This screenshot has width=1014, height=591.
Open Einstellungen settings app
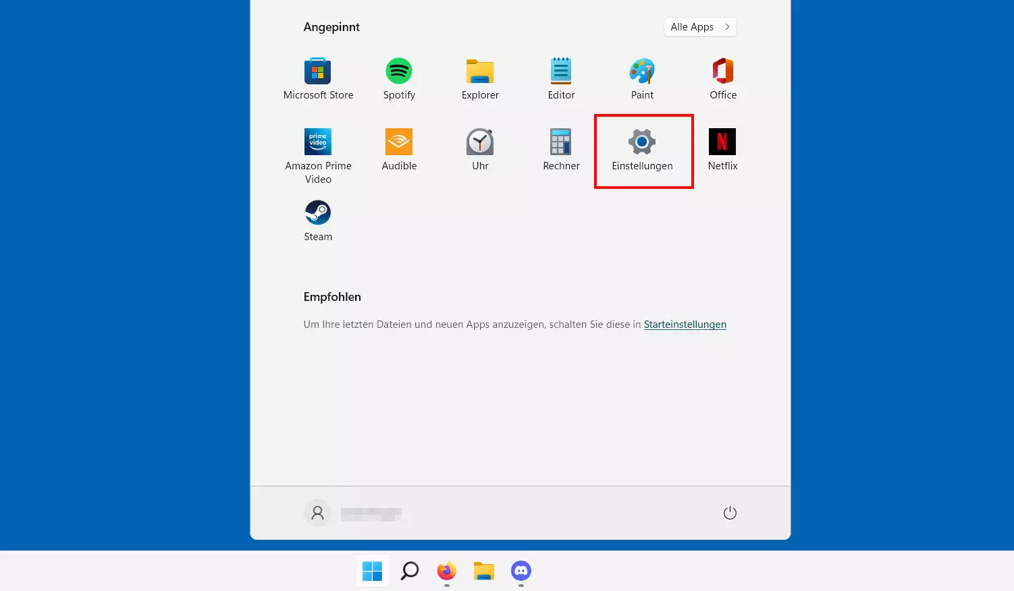[642, 150]
